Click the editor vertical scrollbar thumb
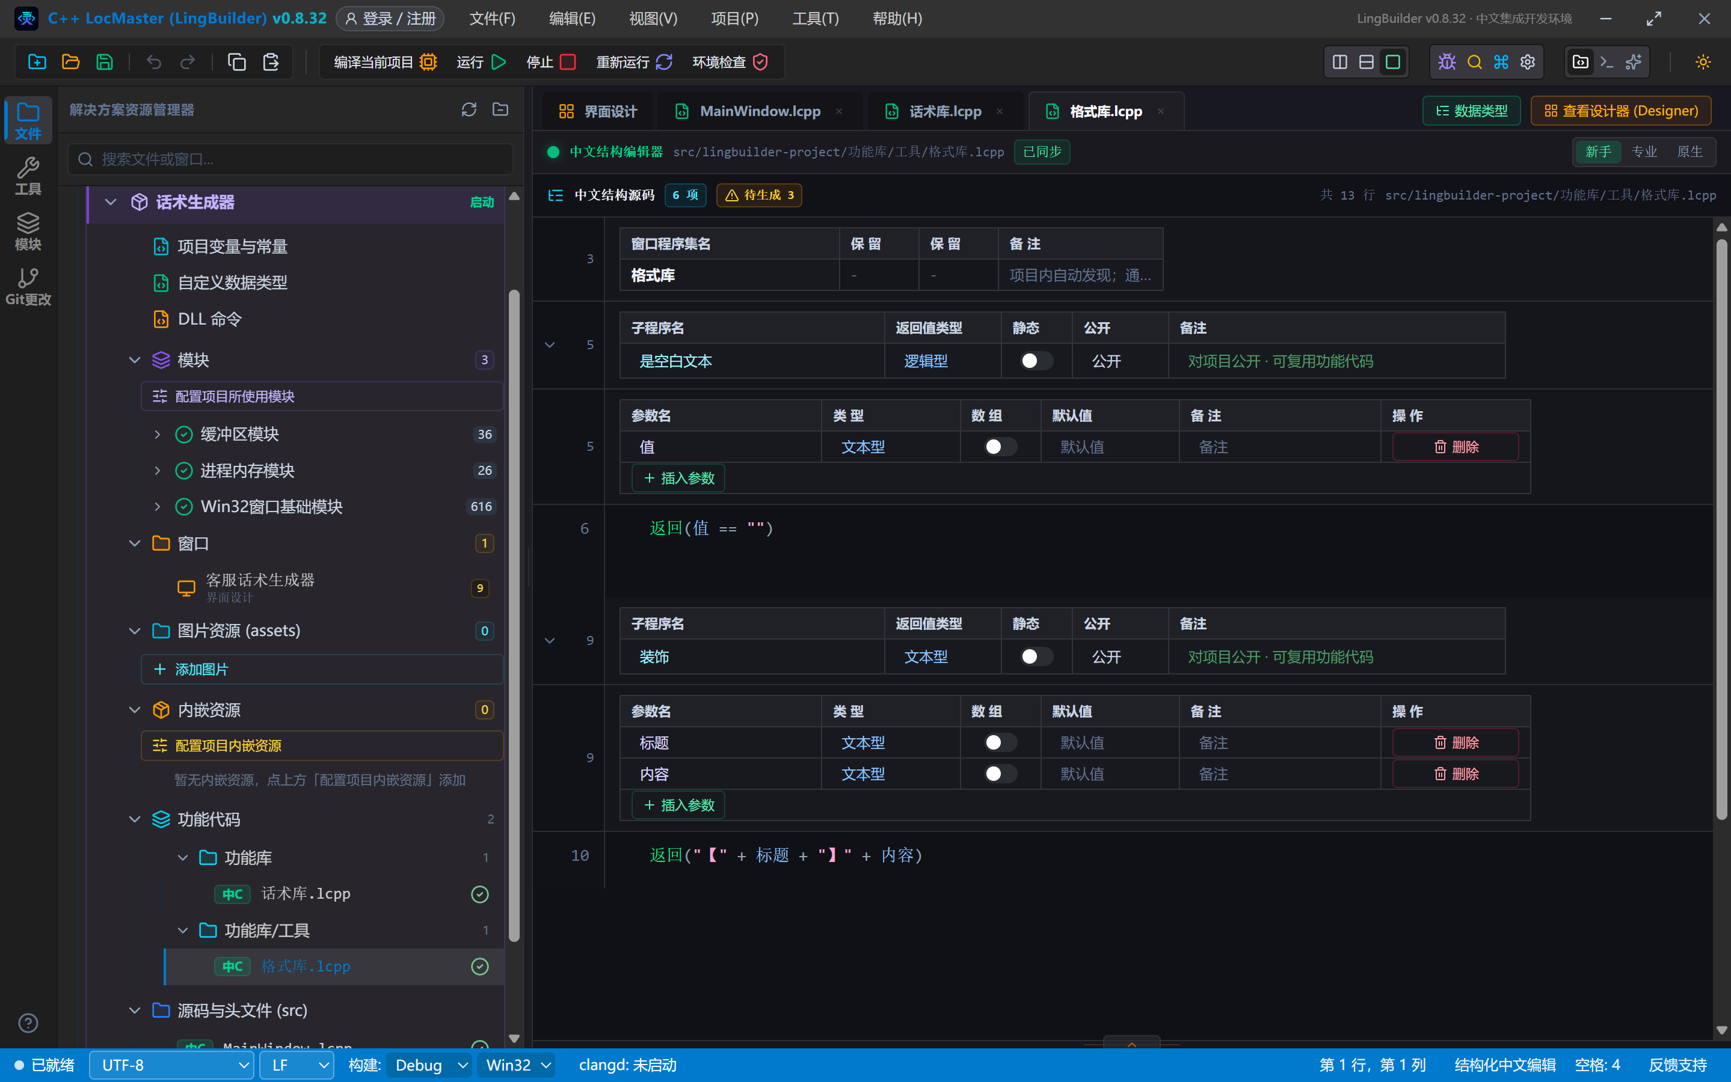Screen dimensions: 1731x1082 tap(1722, 530)
